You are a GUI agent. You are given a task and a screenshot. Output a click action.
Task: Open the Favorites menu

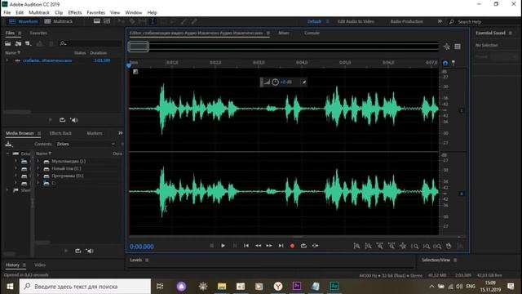coord(96,13)
